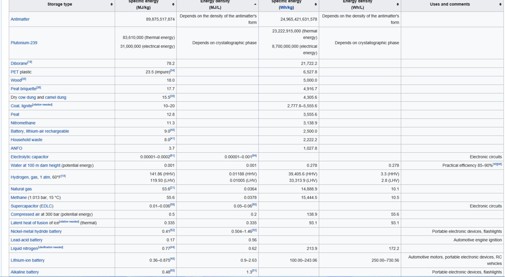Open citation 19 next to Diborane
Screen dimensions: 505x277
pos(30,62)
